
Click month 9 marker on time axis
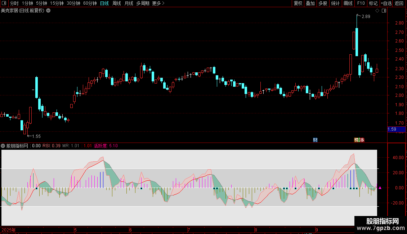coord(317,230)
